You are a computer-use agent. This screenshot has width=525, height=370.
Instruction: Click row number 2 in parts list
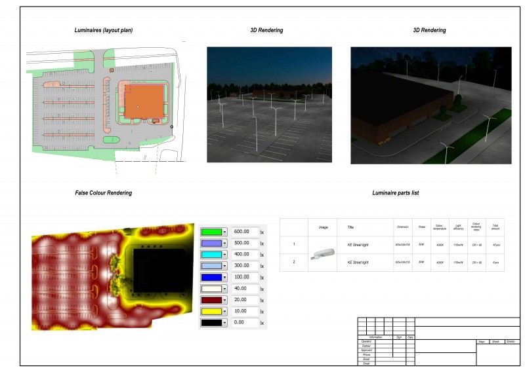click(x=294, y=262)
